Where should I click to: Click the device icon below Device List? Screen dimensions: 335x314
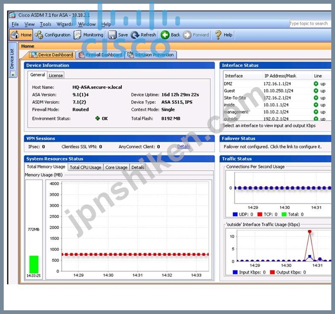coord(13,74)
